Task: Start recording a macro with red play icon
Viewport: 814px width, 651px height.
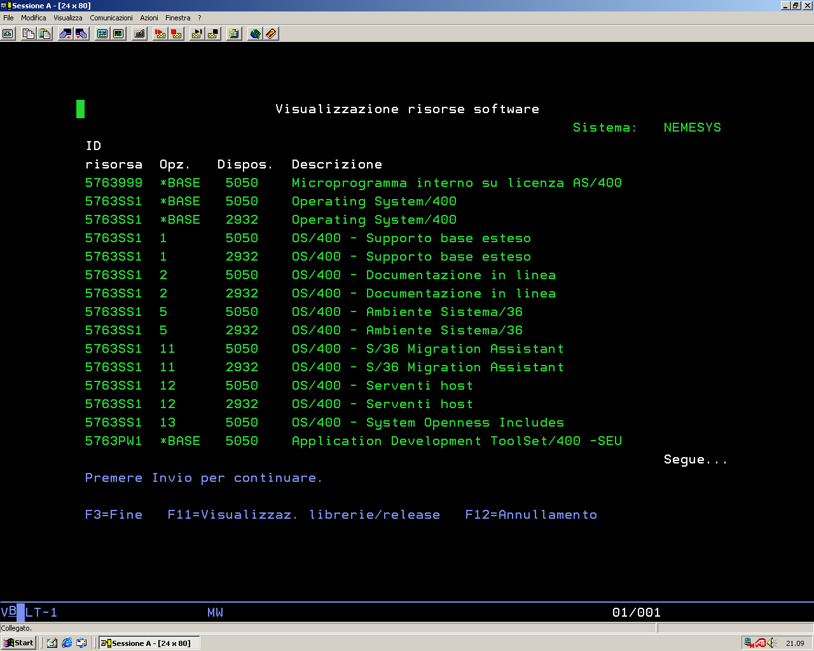Action: pyautogui.click(x=160, y=34)
